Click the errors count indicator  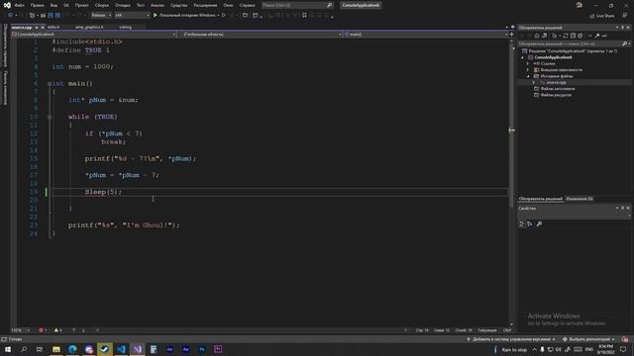coord(43,330)
